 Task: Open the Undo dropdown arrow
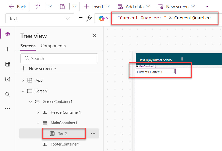(x=50, y=7)
